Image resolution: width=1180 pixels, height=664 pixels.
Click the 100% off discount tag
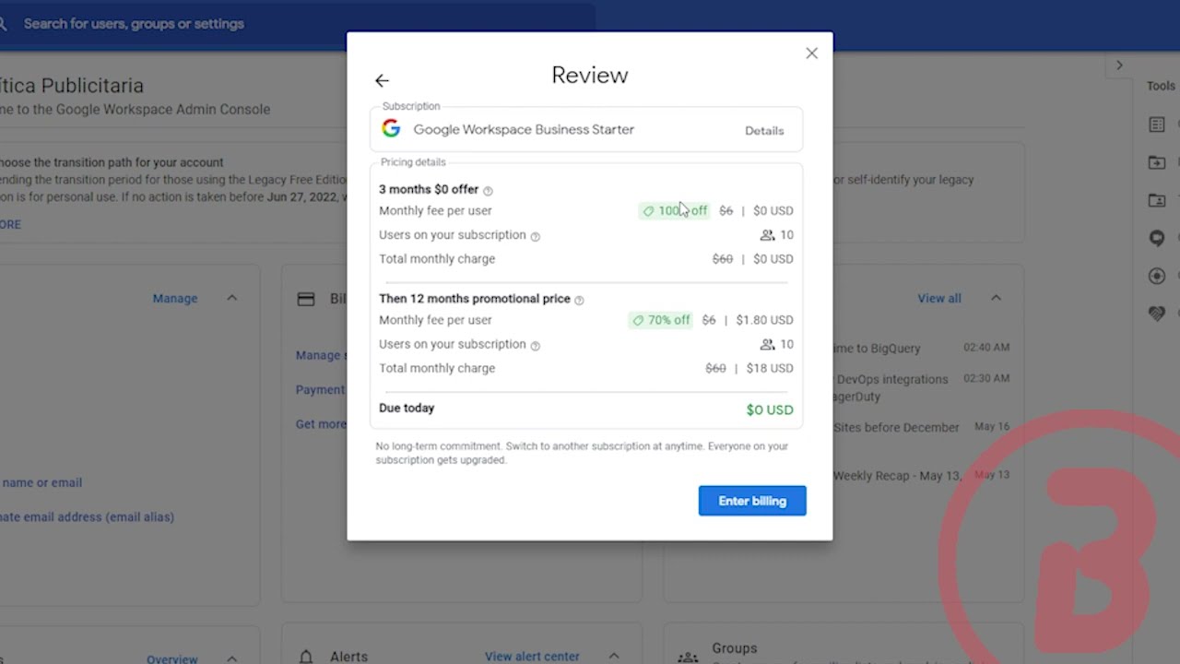point(674,211)
